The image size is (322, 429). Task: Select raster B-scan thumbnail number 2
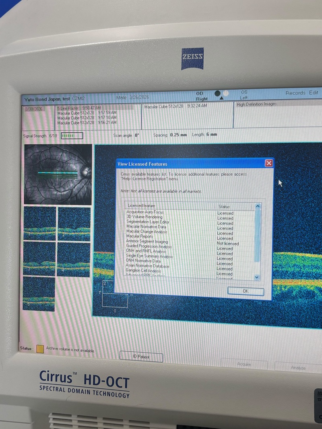point(74,223)
